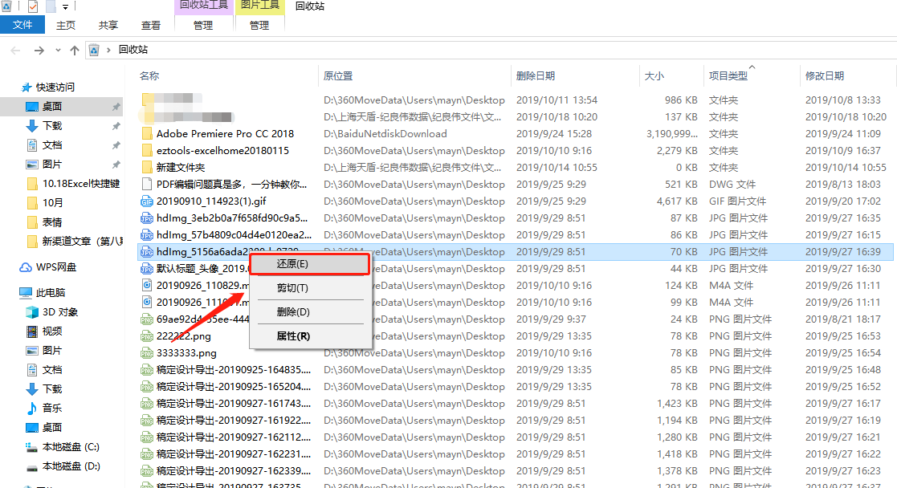This screenshot has width=897, height=488.
Task: Sort by the 名称 column header
Action: 149,75
